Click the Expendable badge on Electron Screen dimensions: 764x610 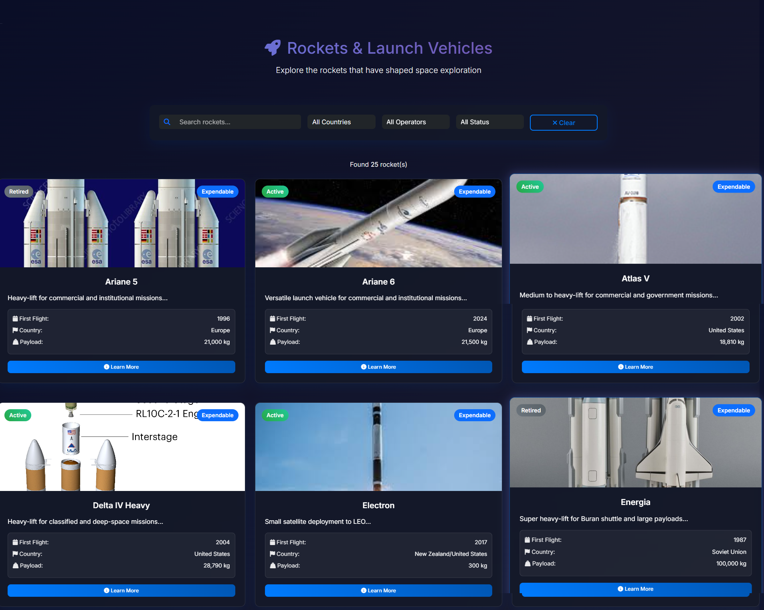[475, 415]
